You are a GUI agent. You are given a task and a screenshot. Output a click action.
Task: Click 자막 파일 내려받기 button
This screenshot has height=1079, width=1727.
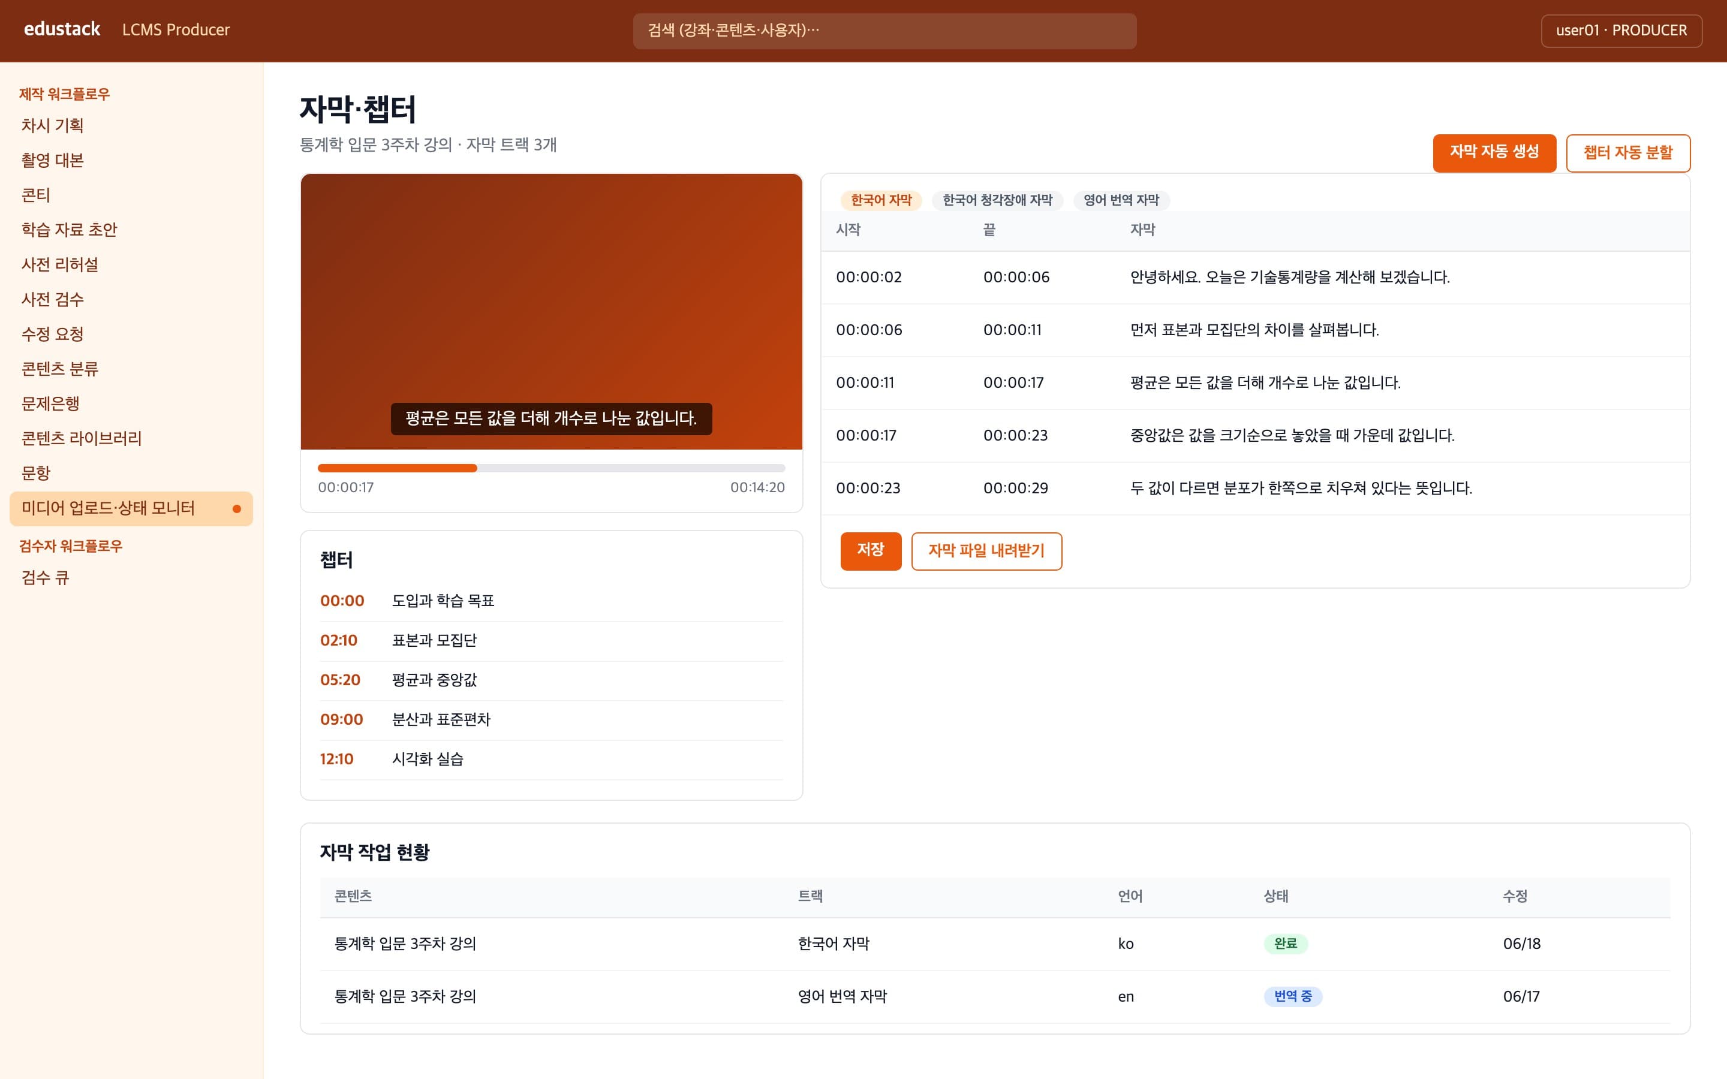click(x=986, y=551)
